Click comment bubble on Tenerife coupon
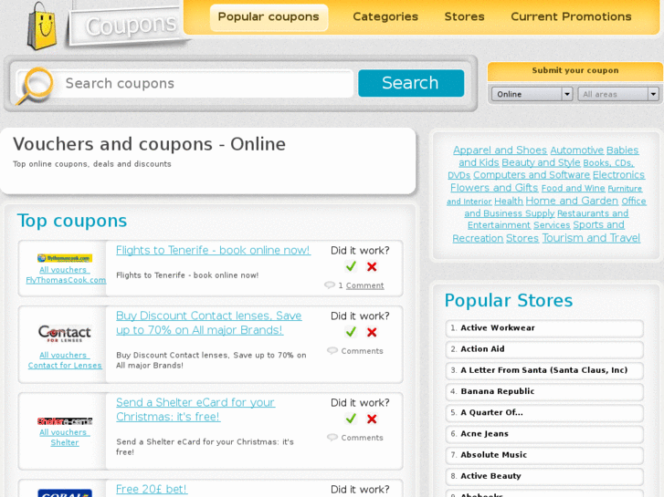The width and height of the screenshot is (664, 497). click(x=330, y=285)
